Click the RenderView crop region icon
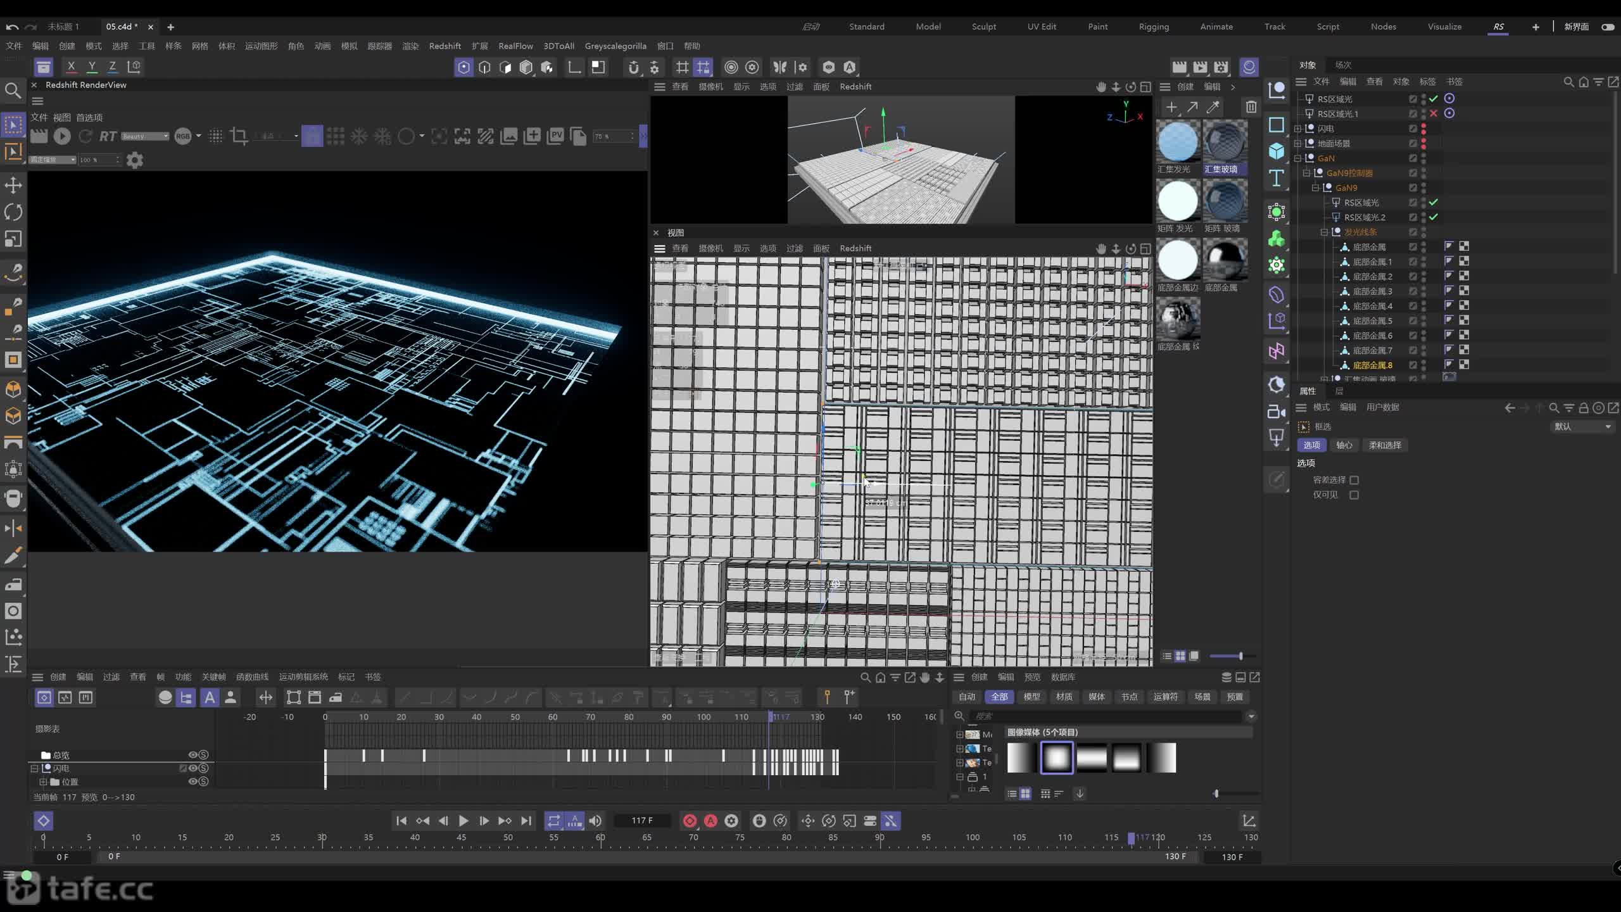The width and height of the screenshot is (1621, 912). tap(239, 136)
